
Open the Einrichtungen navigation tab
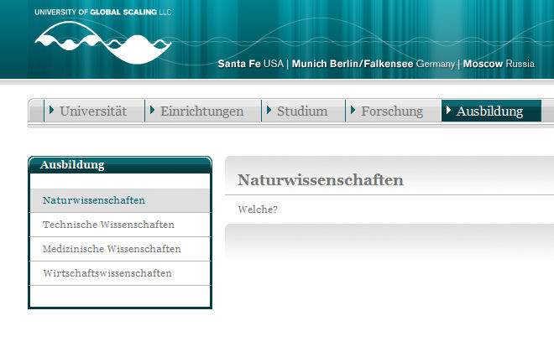(x=201, y=111)
